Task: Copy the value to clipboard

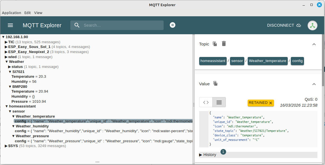Action: [x=215, y=84]
